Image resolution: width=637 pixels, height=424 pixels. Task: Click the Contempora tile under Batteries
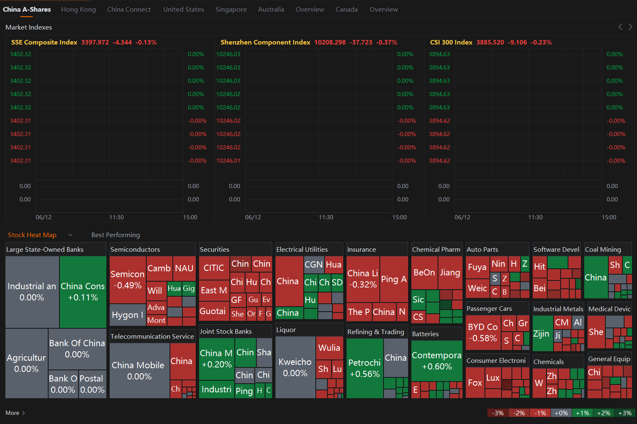(436, 361)
